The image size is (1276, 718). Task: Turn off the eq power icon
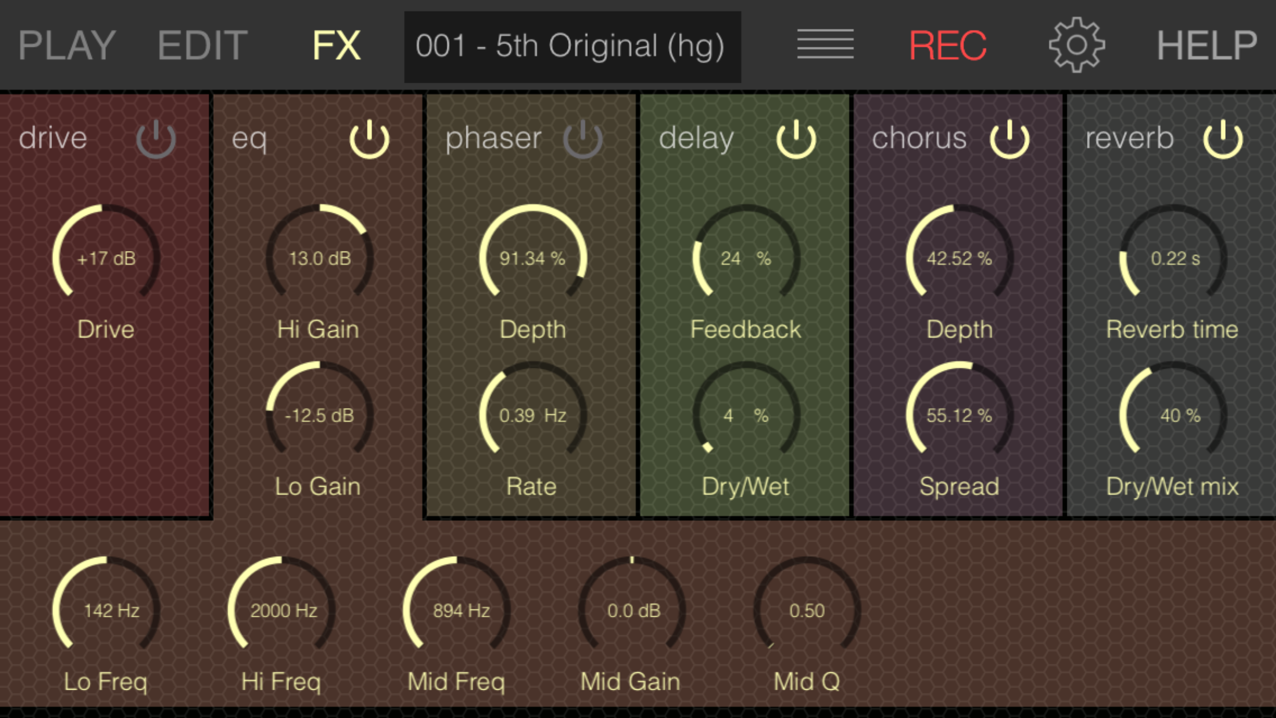point(369,139)
